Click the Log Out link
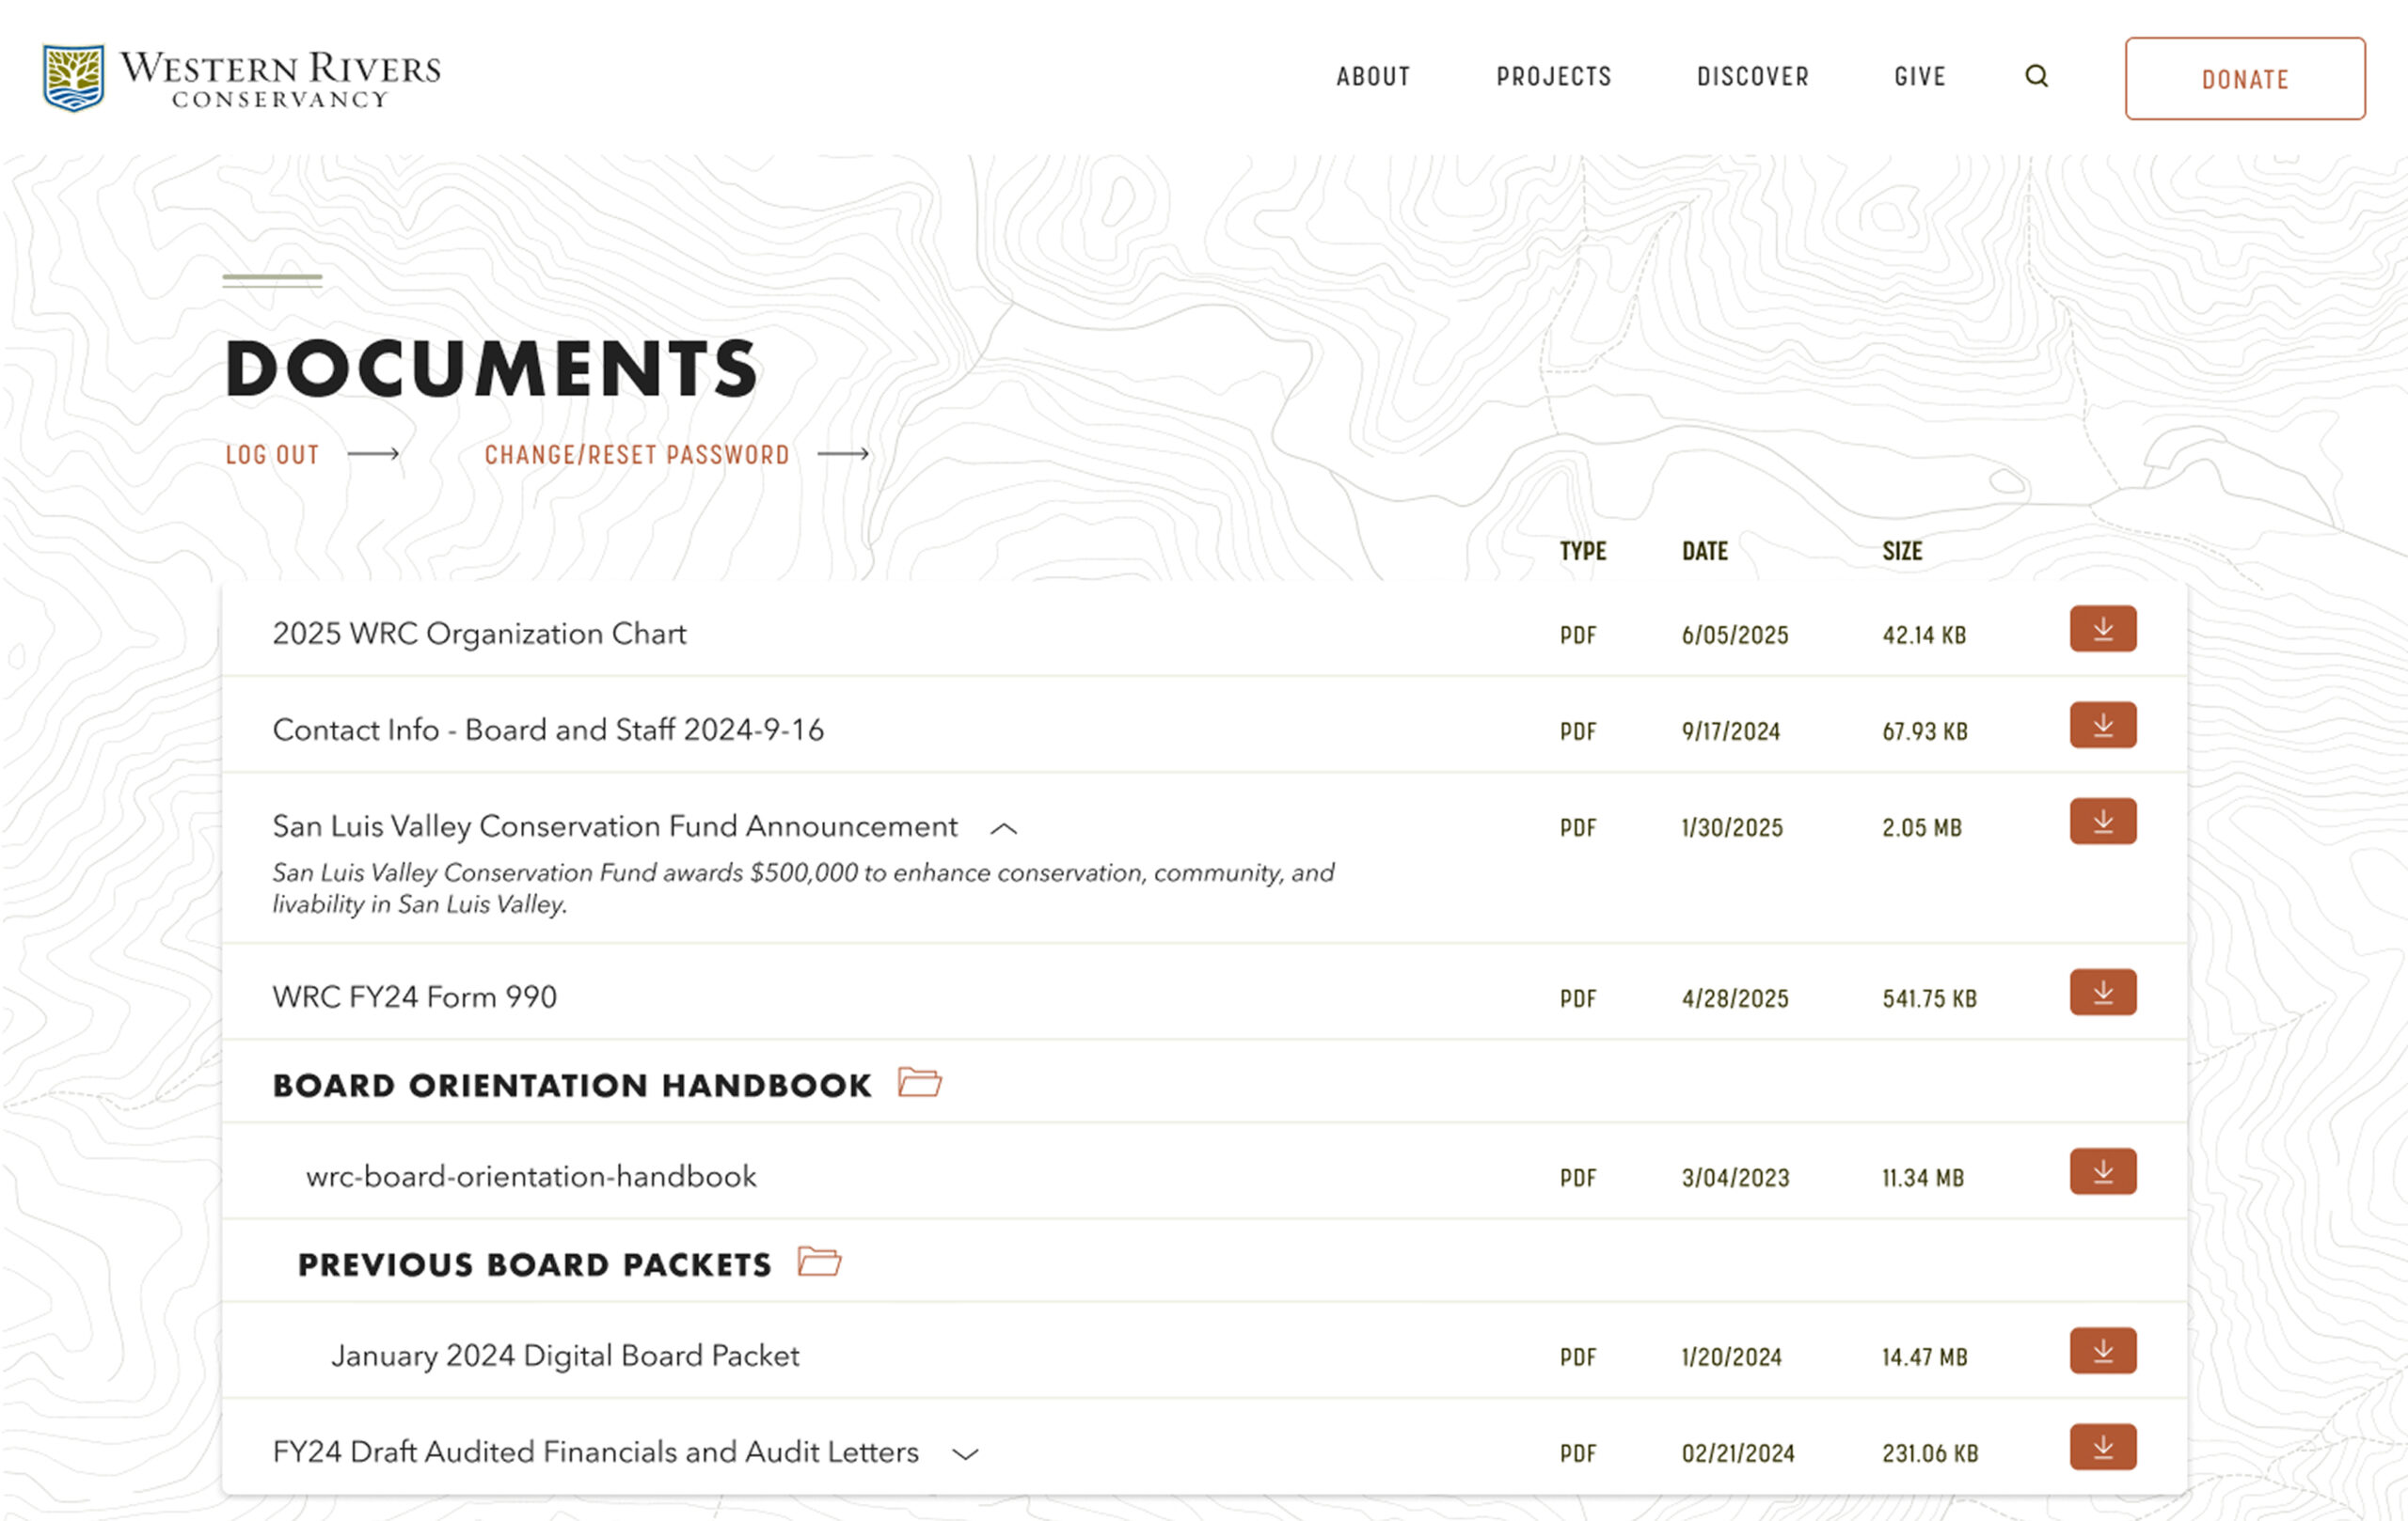 pos(272,455)
